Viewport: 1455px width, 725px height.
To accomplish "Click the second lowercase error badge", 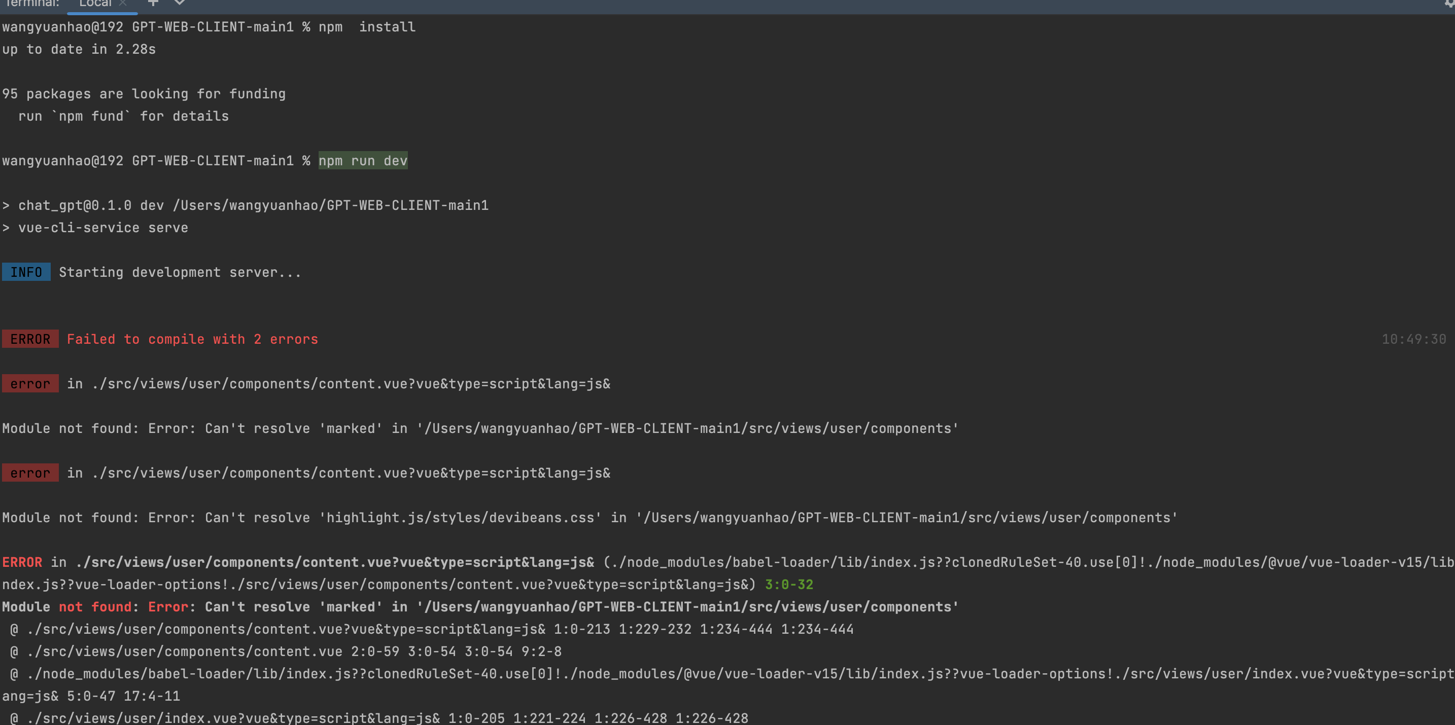I will point(30,473).
